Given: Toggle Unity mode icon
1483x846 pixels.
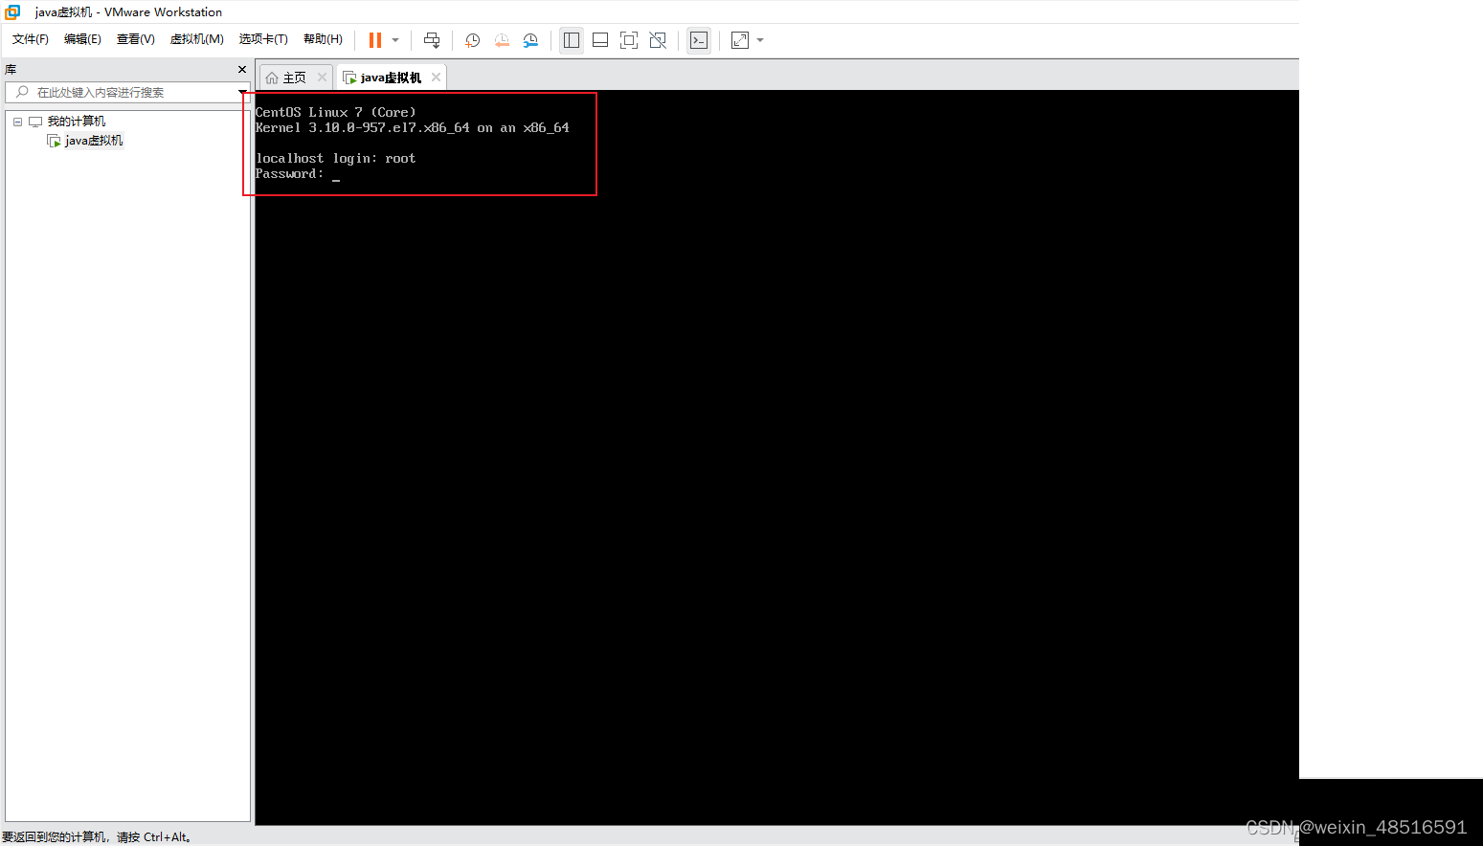Looking at the screenshot, I should [x=658, y=40].
